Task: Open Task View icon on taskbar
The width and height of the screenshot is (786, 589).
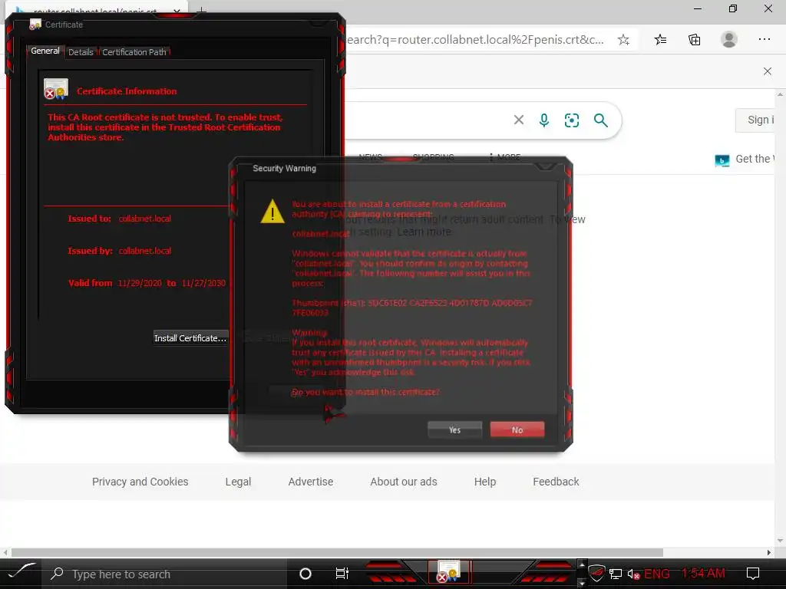Action: click(x=342, y=574)
